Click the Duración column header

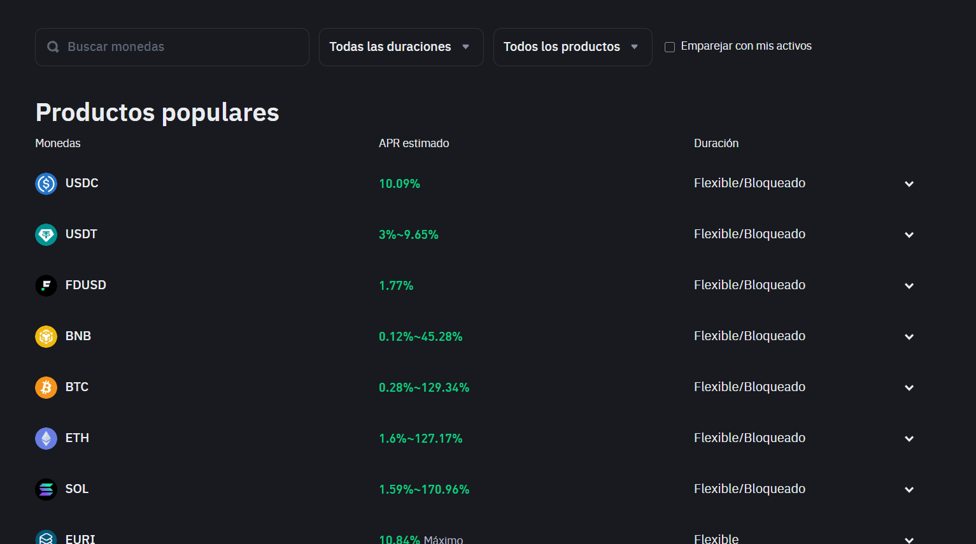point(716,143)
